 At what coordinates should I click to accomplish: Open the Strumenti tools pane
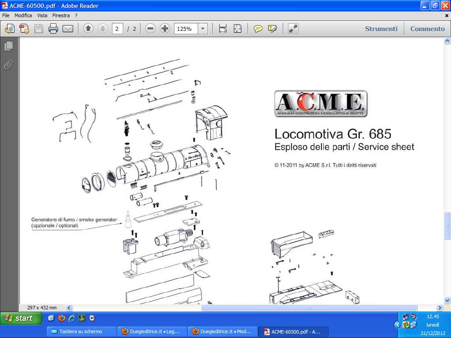(381, 29)
